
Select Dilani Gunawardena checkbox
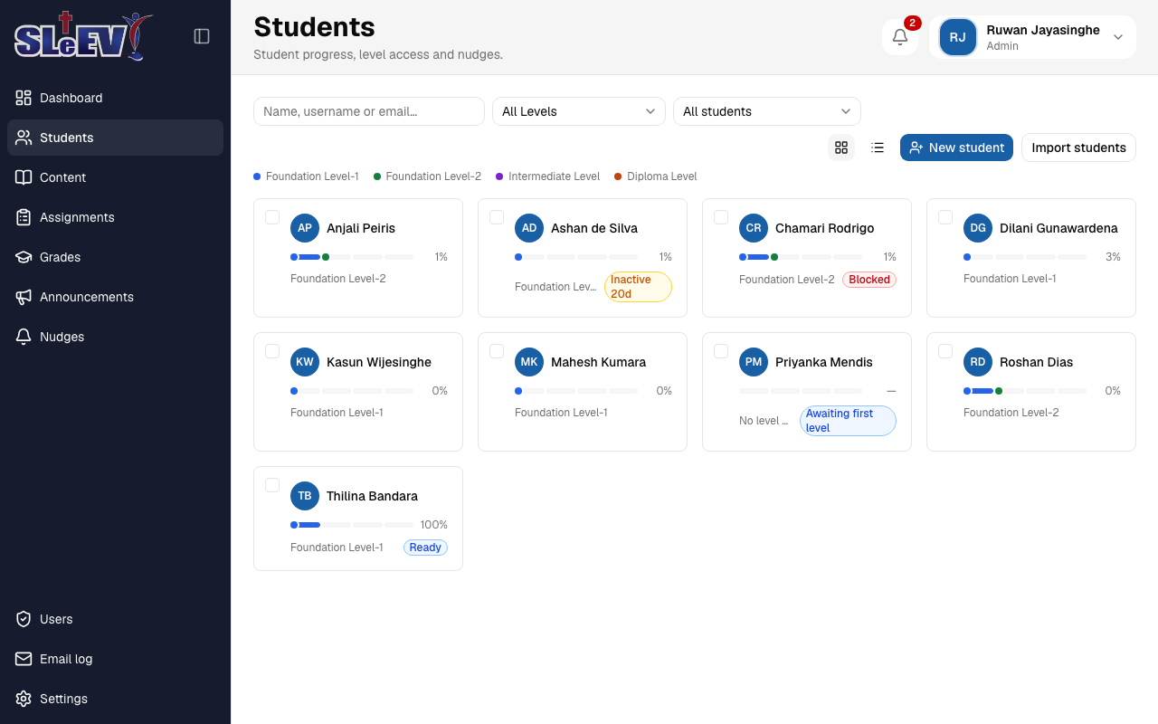point(945,217)
